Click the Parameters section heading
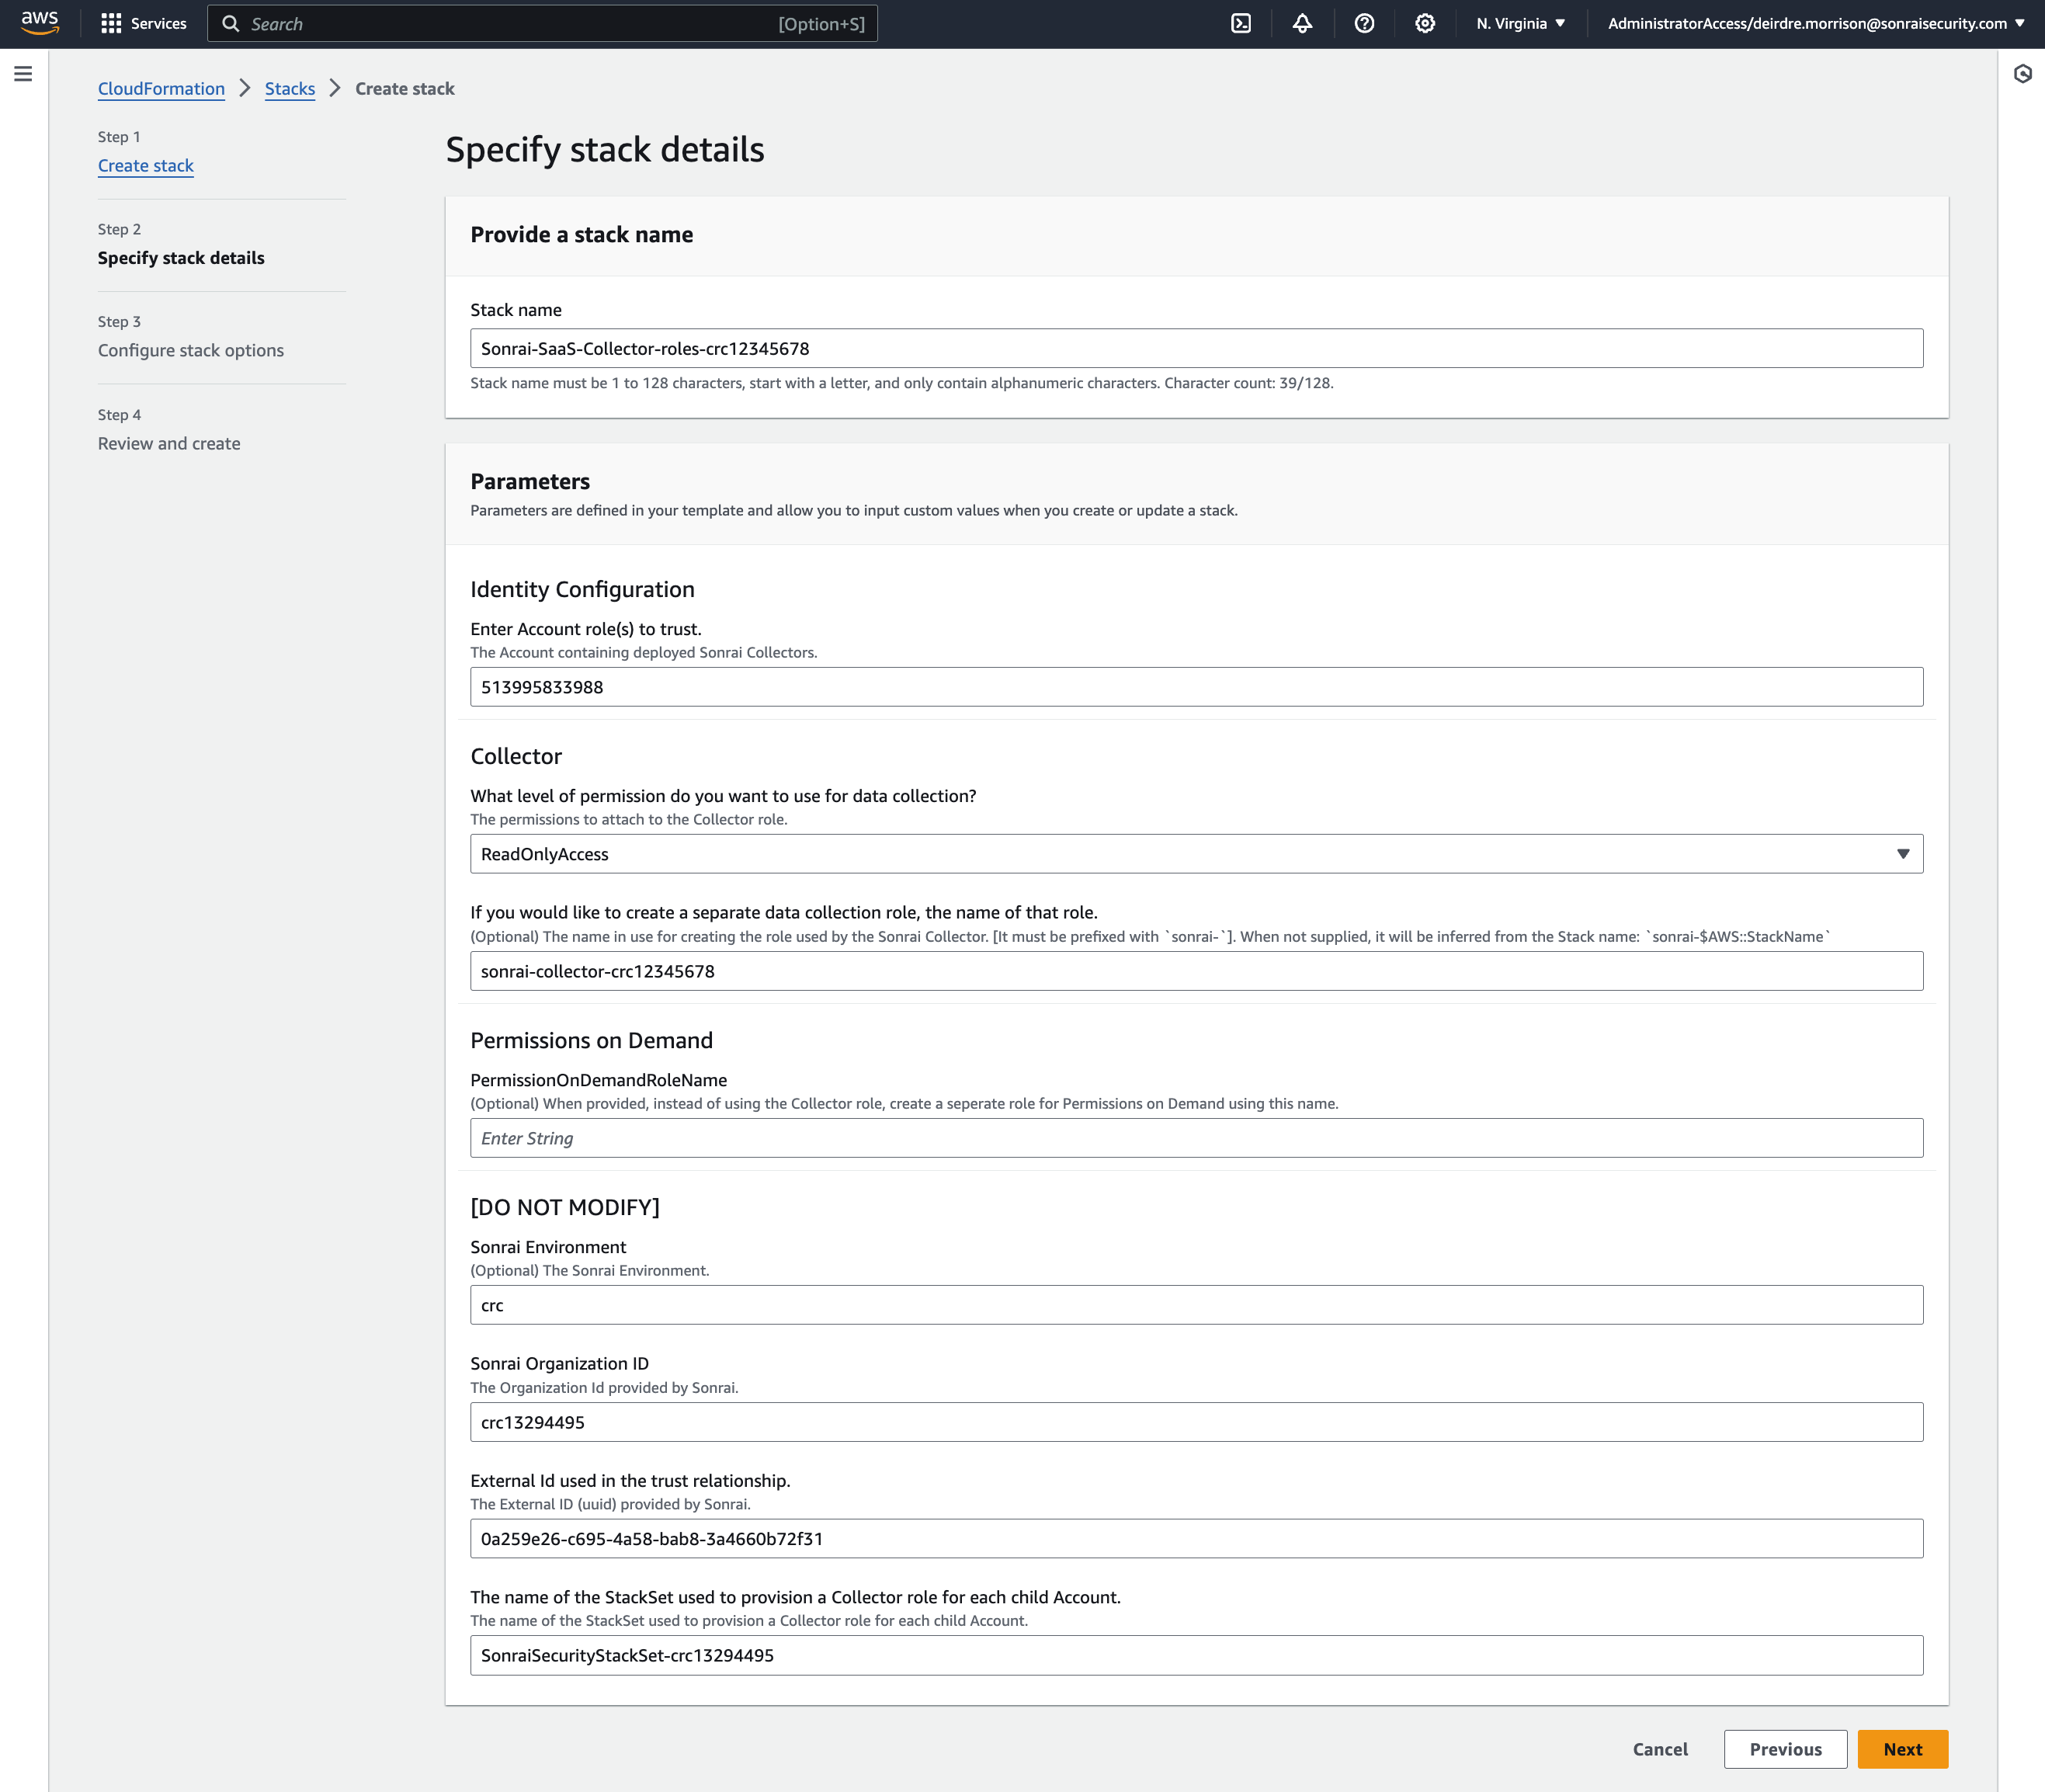The image size is (2045, 1792). click(530, 481)
